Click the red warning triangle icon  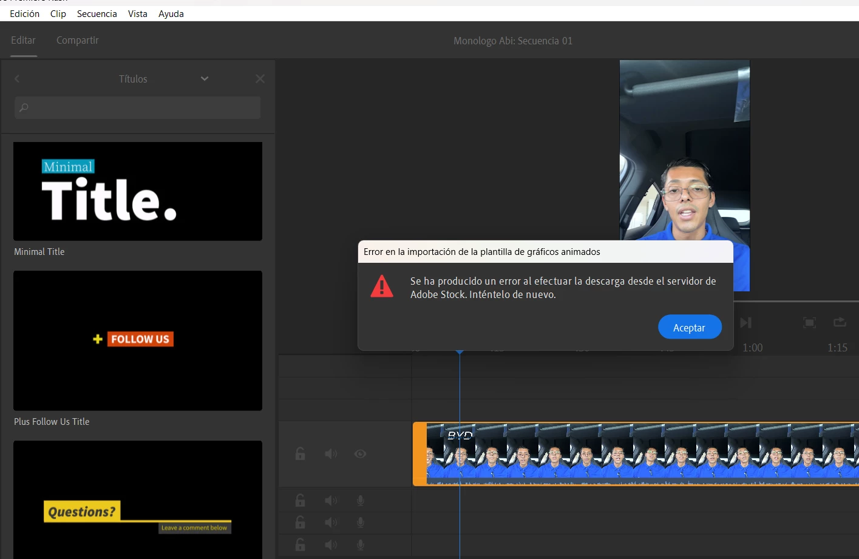(382, 286)
